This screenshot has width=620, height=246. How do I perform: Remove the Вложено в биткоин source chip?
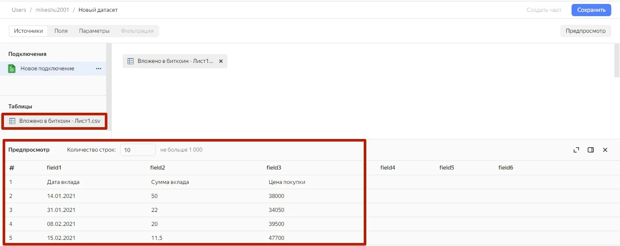pos(220,61)
